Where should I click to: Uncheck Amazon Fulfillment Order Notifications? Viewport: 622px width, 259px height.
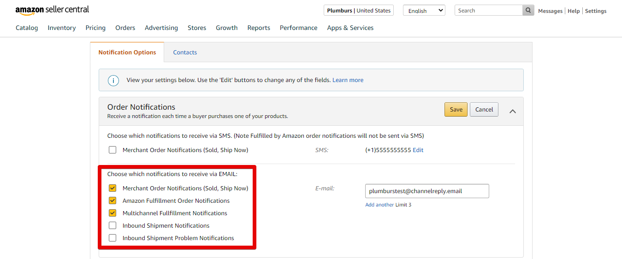click(113, 200)
